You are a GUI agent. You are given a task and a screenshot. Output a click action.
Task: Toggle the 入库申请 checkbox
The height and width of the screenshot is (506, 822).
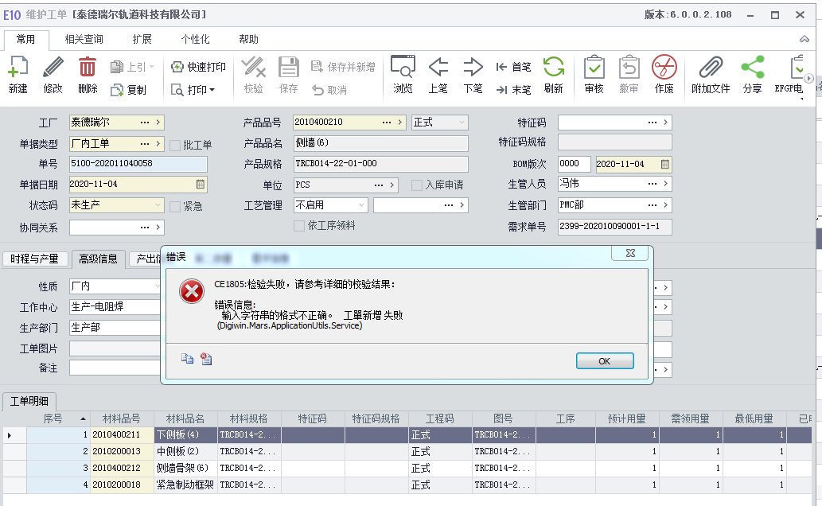[417, 185]
